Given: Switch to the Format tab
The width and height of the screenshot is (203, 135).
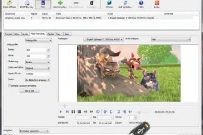Looking at the screenshot, I should pyautogui.click(x=8, y=34).
